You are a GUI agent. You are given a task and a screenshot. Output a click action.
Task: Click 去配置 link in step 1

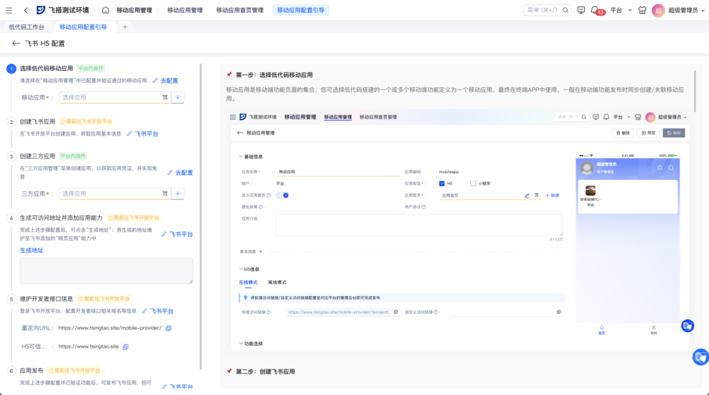165,81
